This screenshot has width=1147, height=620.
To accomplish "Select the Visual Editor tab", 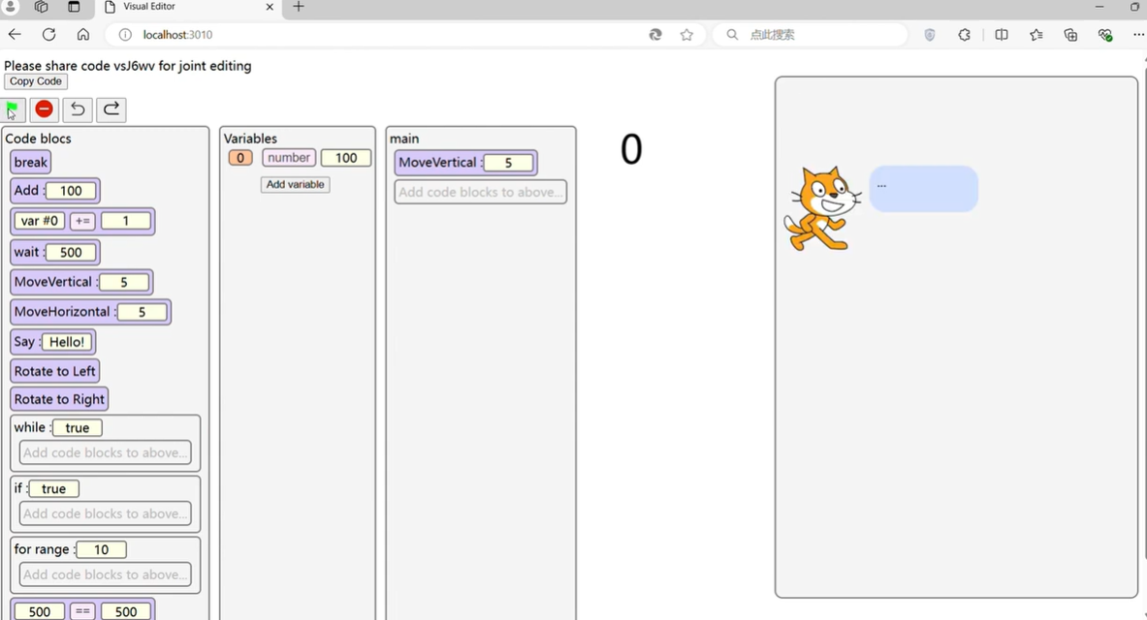I will pos(188,7).
